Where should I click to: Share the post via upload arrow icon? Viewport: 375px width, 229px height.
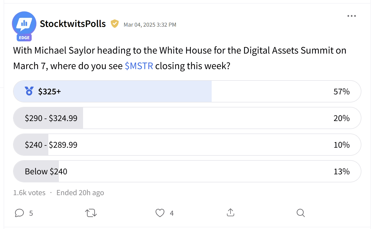click(x=230, y=213)
